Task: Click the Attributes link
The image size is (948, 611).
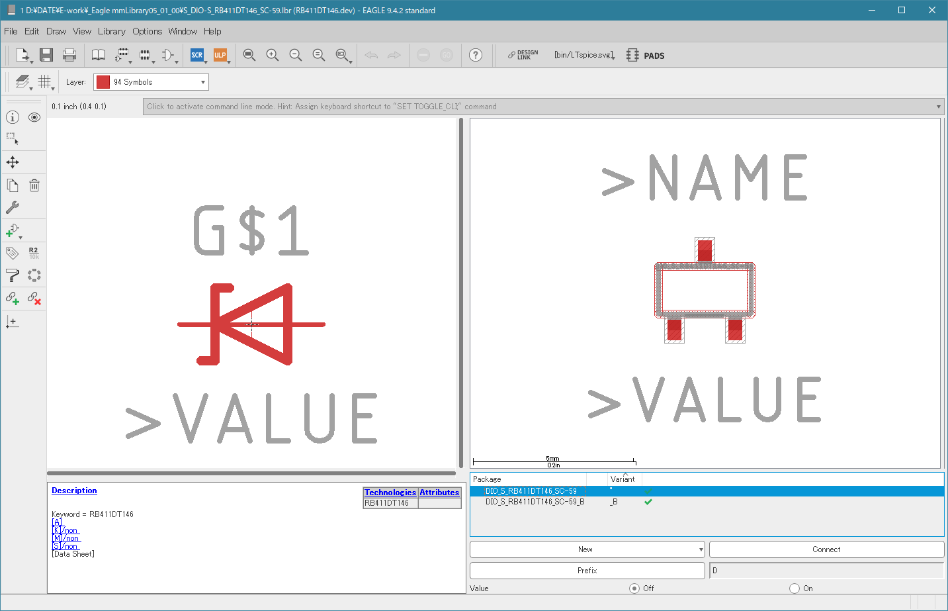Action: click(439, 493)
